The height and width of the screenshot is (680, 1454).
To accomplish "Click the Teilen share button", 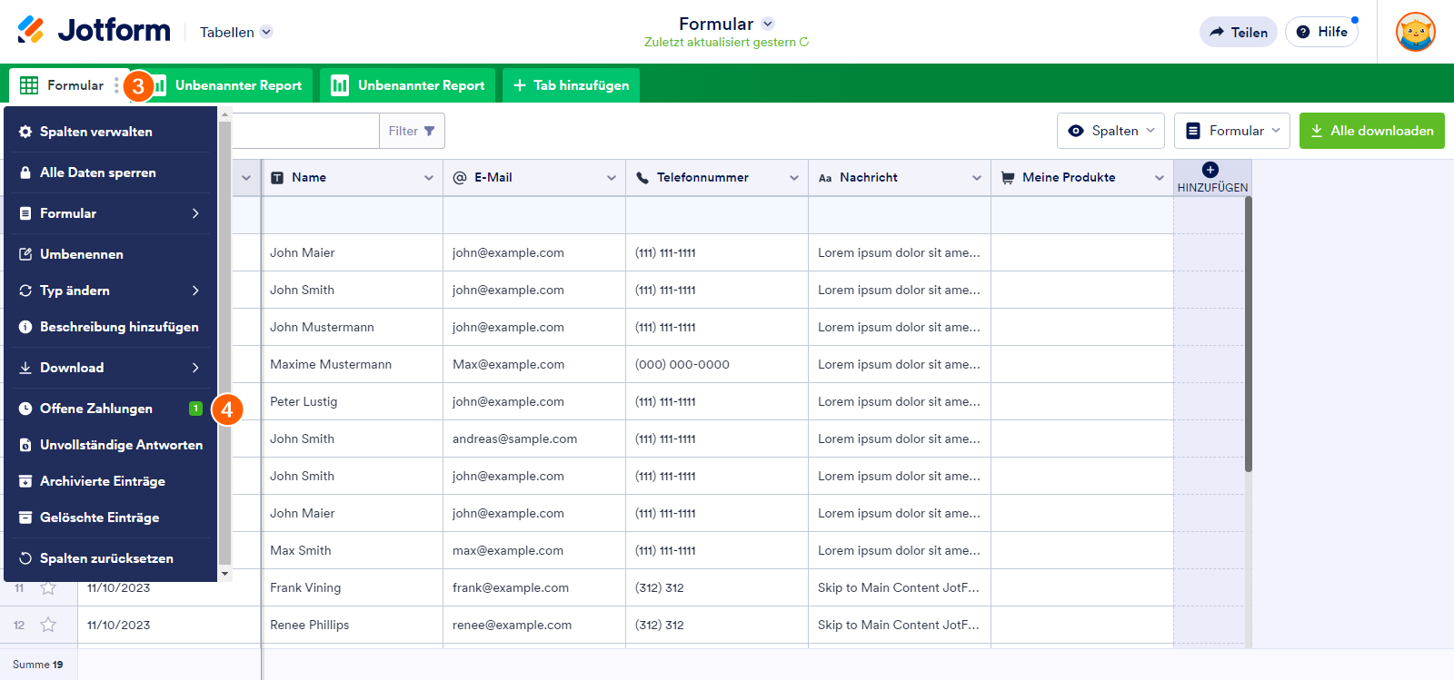I will click(x=1239, y=32).
